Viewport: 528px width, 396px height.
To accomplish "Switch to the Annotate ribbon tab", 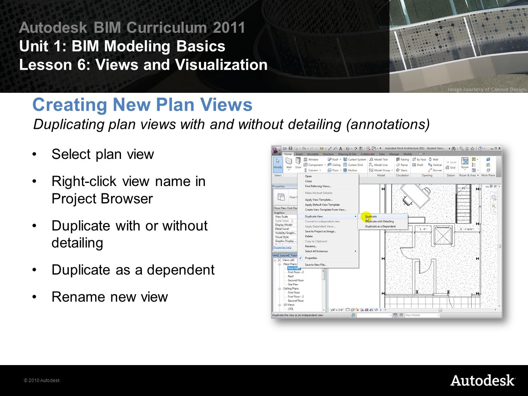I will [x=313, y=154].
